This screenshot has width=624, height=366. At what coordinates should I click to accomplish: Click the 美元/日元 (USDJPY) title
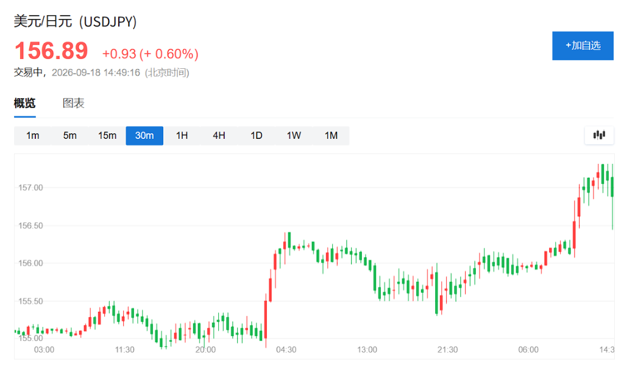[75, 21]
